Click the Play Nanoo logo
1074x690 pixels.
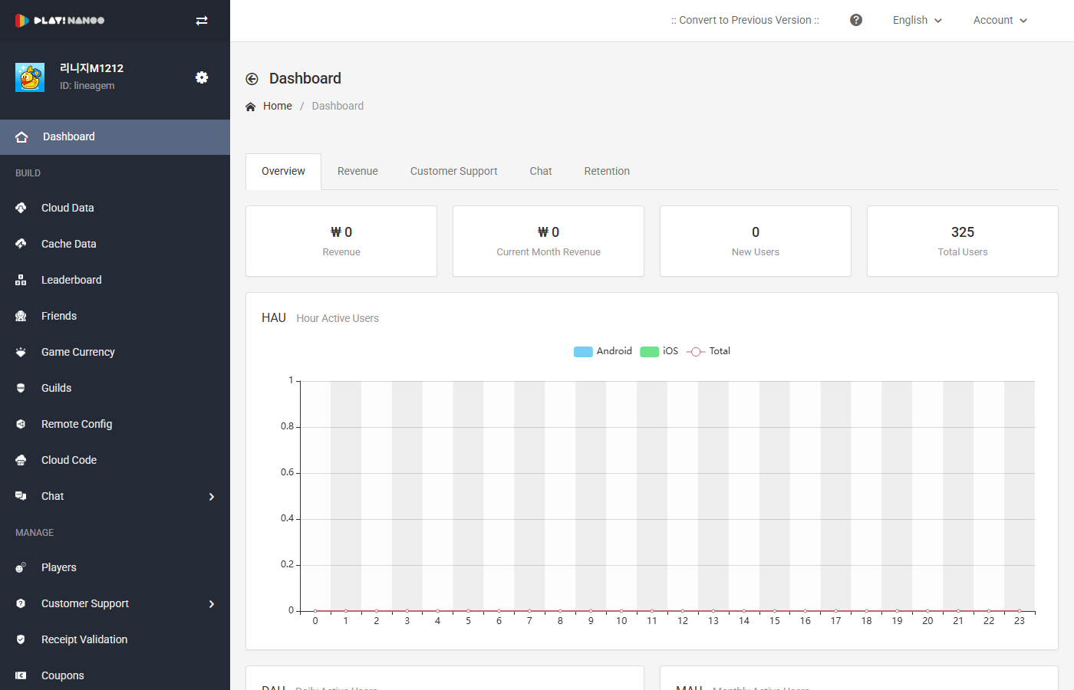(60, 21)
